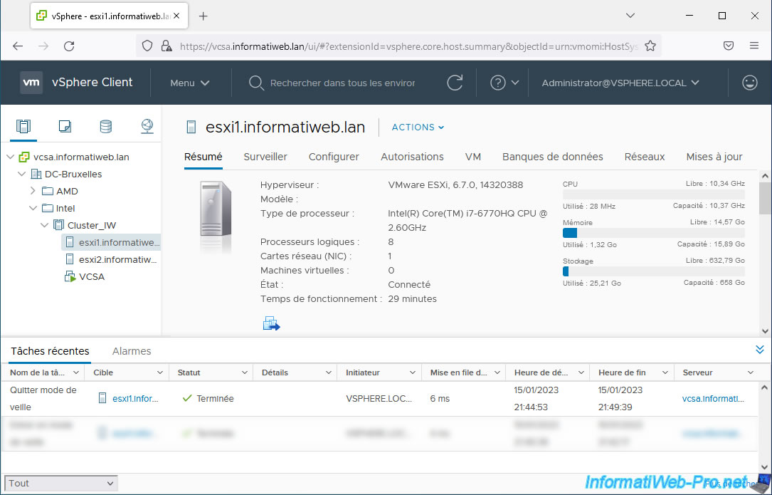Collapse the recent tasks panel with double chevron
This screenshot has height=495, width=772.
(760, 350)
